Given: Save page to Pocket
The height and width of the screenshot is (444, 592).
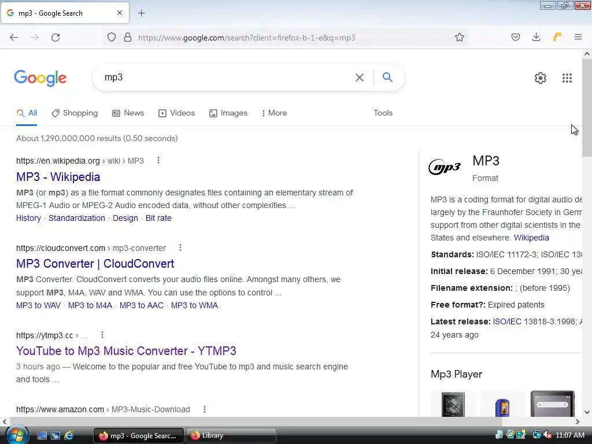Looking at the screenshot, I should click(x=515, y=38).
